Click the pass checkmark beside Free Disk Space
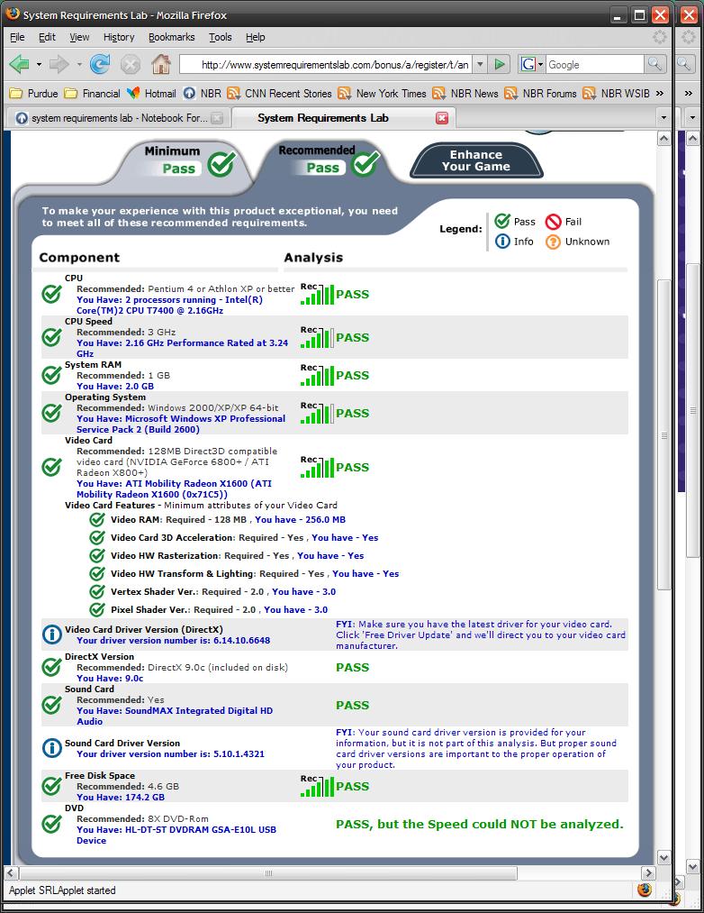704x913 pixels. tap(52, 786)
